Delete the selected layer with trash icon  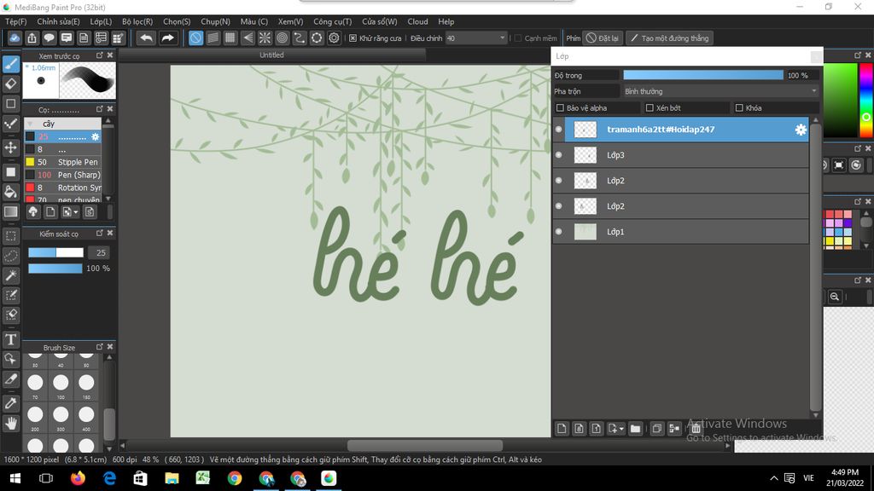point(696,429)
